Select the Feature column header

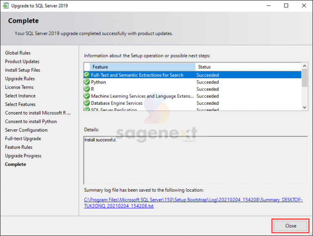[143, 67]
